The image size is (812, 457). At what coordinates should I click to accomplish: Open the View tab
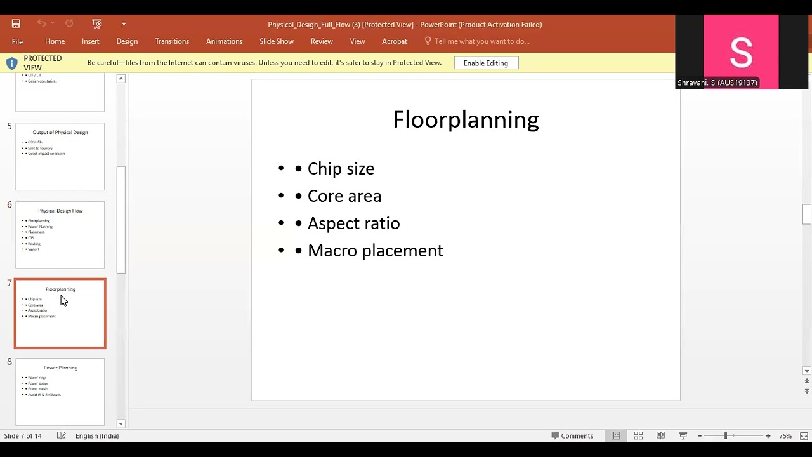(x=357, y=41)
